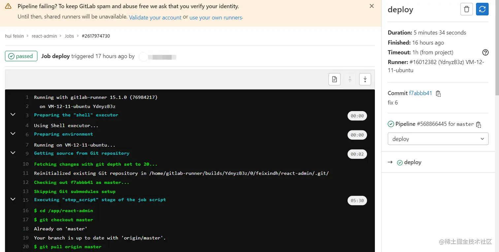499x252 pixels.
Task: Click the timeout help question icon
Action: click(x=485, y=52)
